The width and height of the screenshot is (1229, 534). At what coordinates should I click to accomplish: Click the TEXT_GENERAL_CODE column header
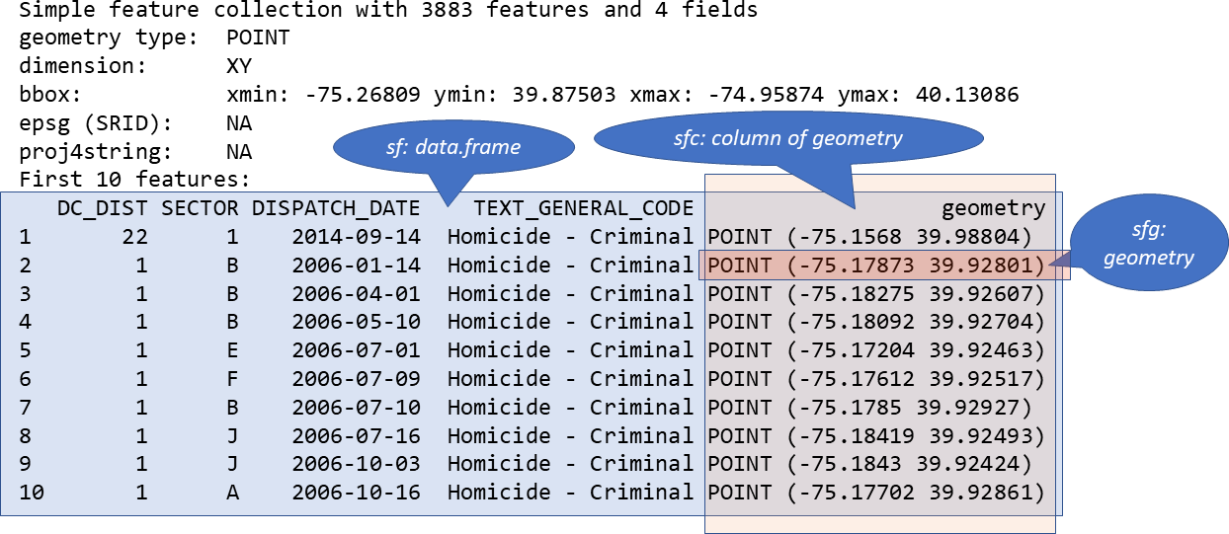(x=583, y=208)
